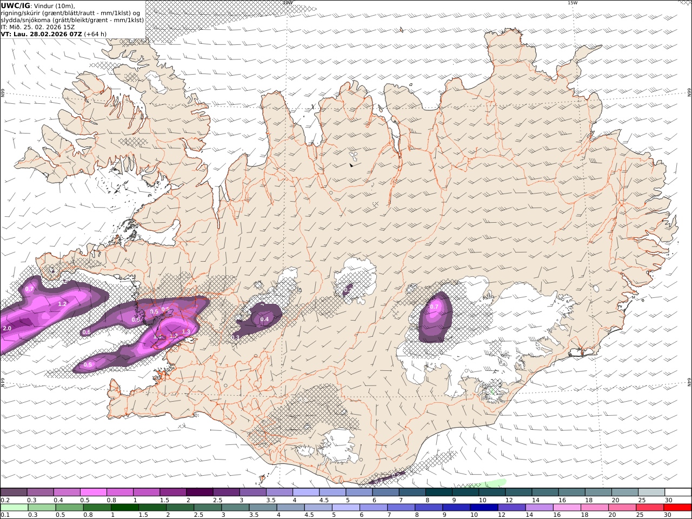The width and height of the screenshot is (692, 519).
Task: Click the medium green 0.5 swatch in the green legend
Action: click(x=69, y=508)
